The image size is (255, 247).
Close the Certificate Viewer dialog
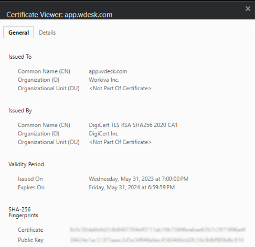point(248,8)
